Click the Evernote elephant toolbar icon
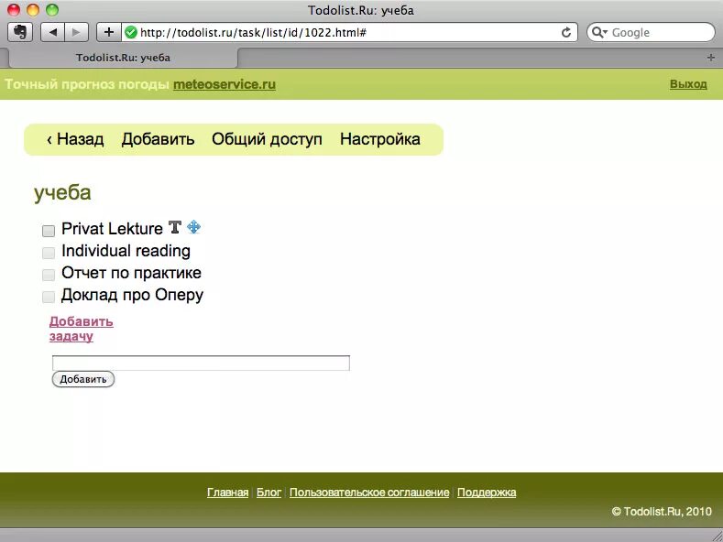The width and height of the screenshot is (723, 542). coord(20,32)
